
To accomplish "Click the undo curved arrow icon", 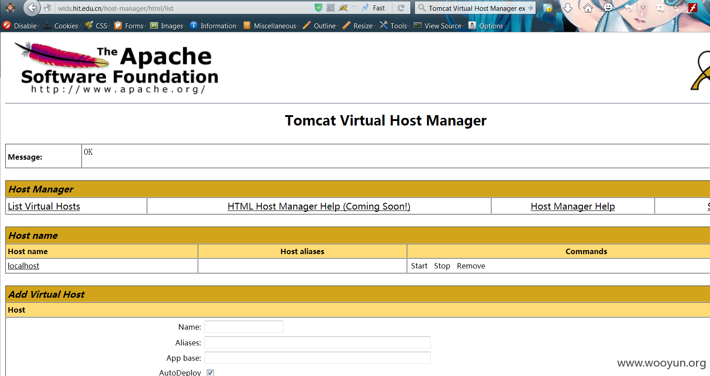I will [628, 8].
